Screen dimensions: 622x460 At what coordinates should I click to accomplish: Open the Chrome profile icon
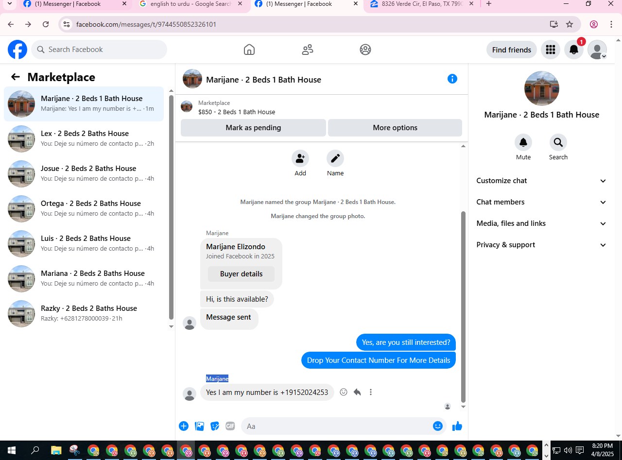click(x=594, y=24)
